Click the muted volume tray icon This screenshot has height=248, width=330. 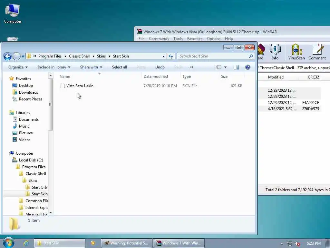coord(297,243)
